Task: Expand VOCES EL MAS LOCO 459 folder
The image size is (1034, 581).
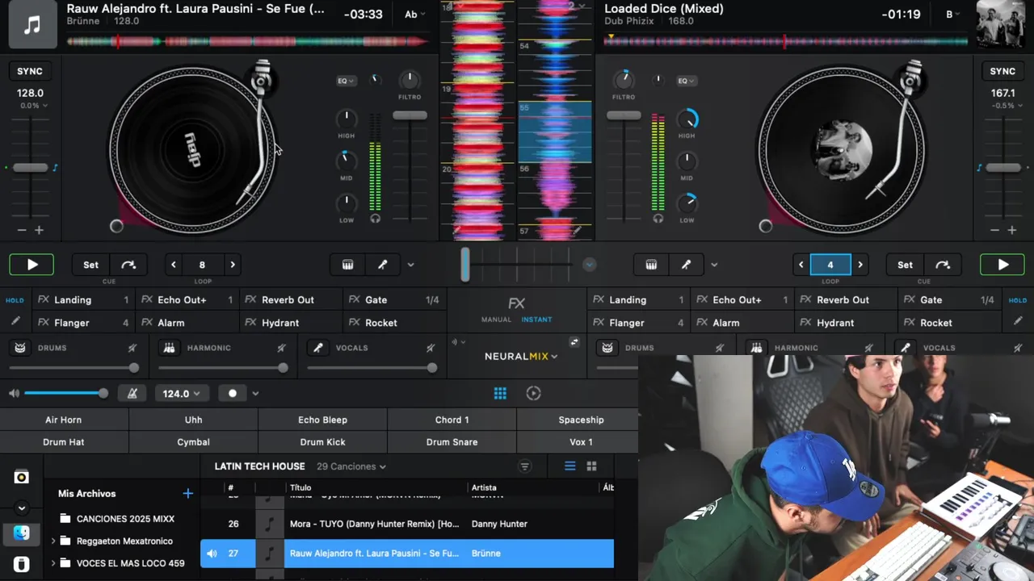Action: (x=53, y=563)
